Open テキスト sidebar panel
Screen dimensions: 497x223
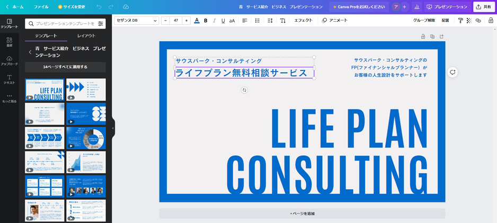coord(9,79)
